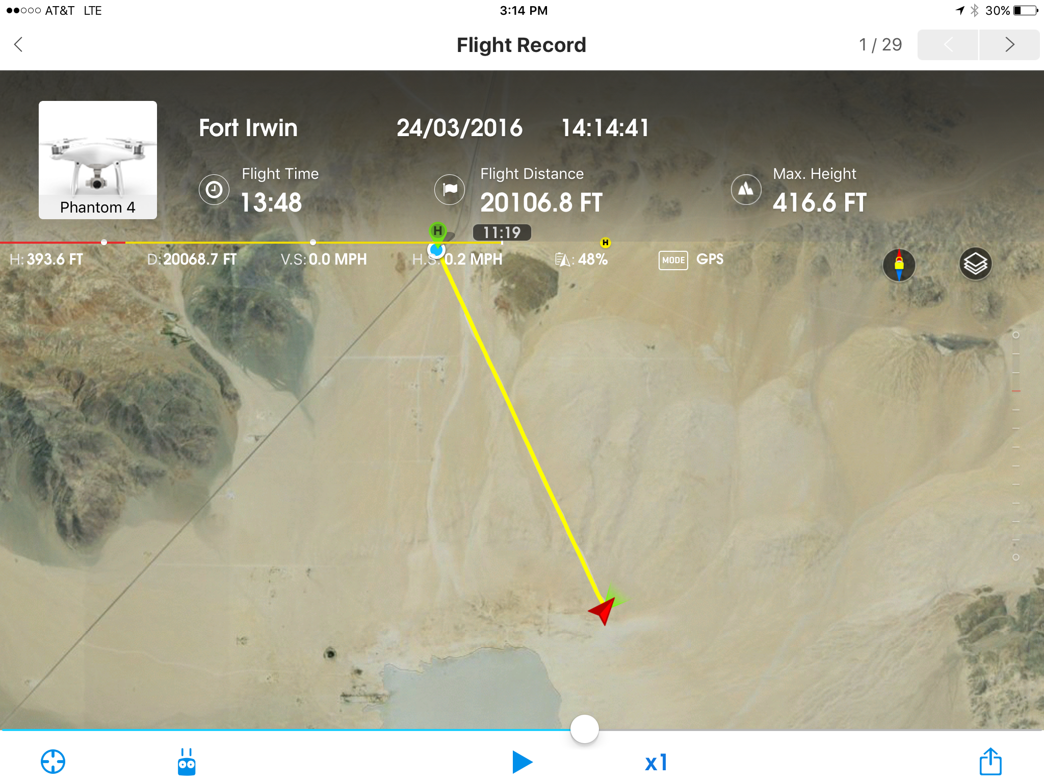Toggle the GPS MODE indicator
Screen dimensions: 1044x783
[691, 260]
